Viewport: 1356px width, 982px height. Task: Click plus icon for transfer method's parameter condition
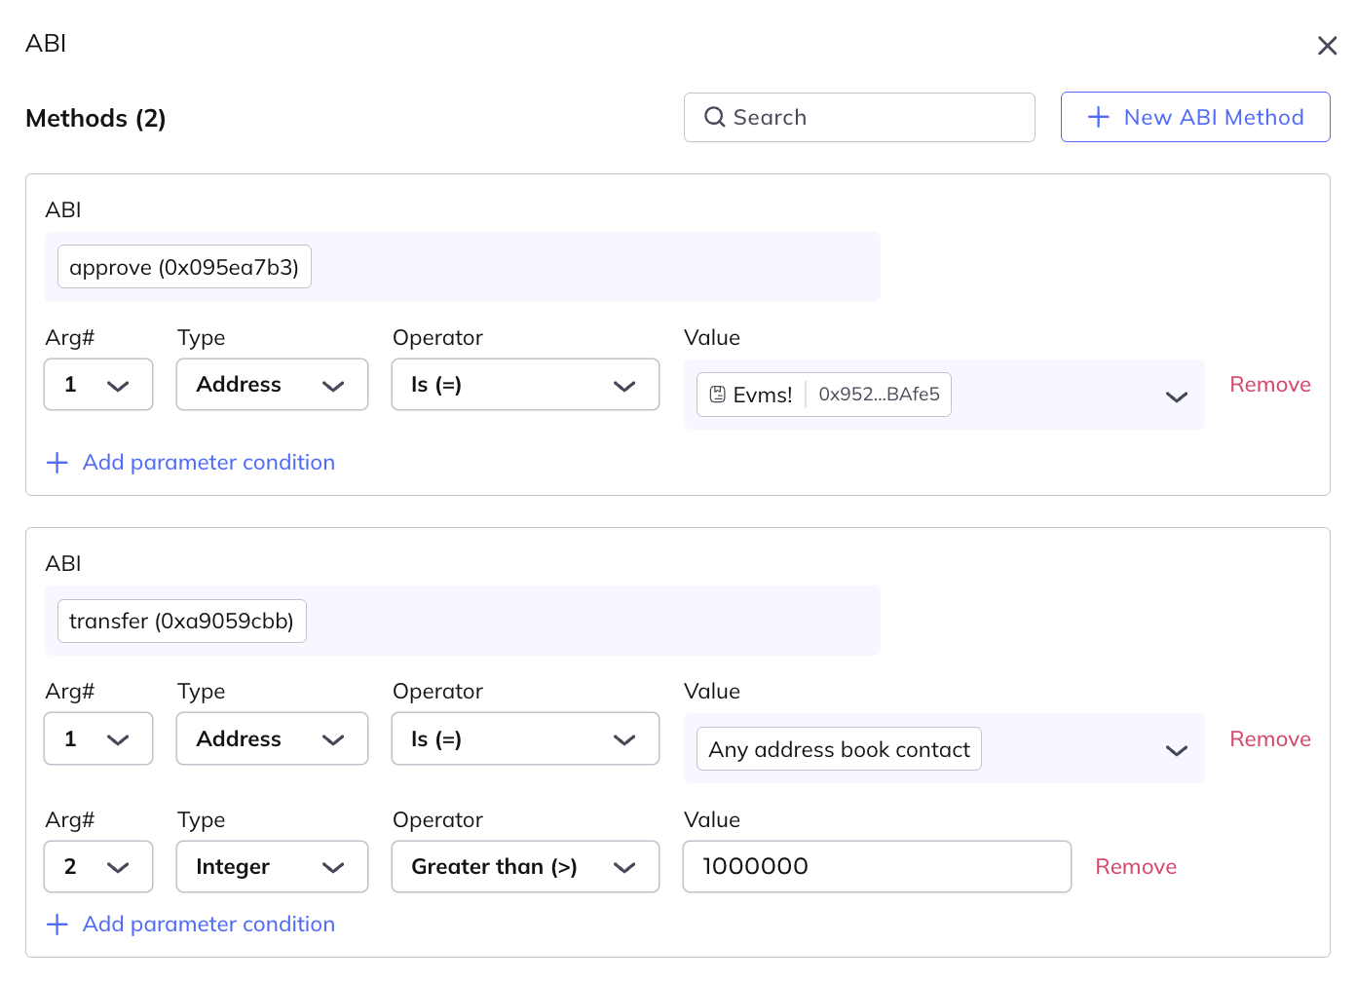pos(57,925)
